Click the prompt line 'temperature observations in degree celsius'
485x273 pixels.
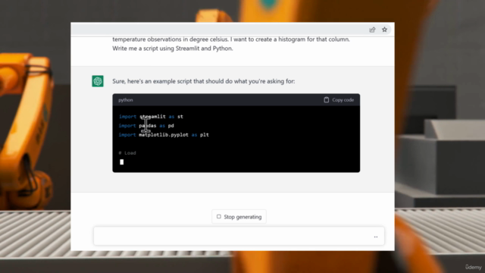[x=170, y=39]
